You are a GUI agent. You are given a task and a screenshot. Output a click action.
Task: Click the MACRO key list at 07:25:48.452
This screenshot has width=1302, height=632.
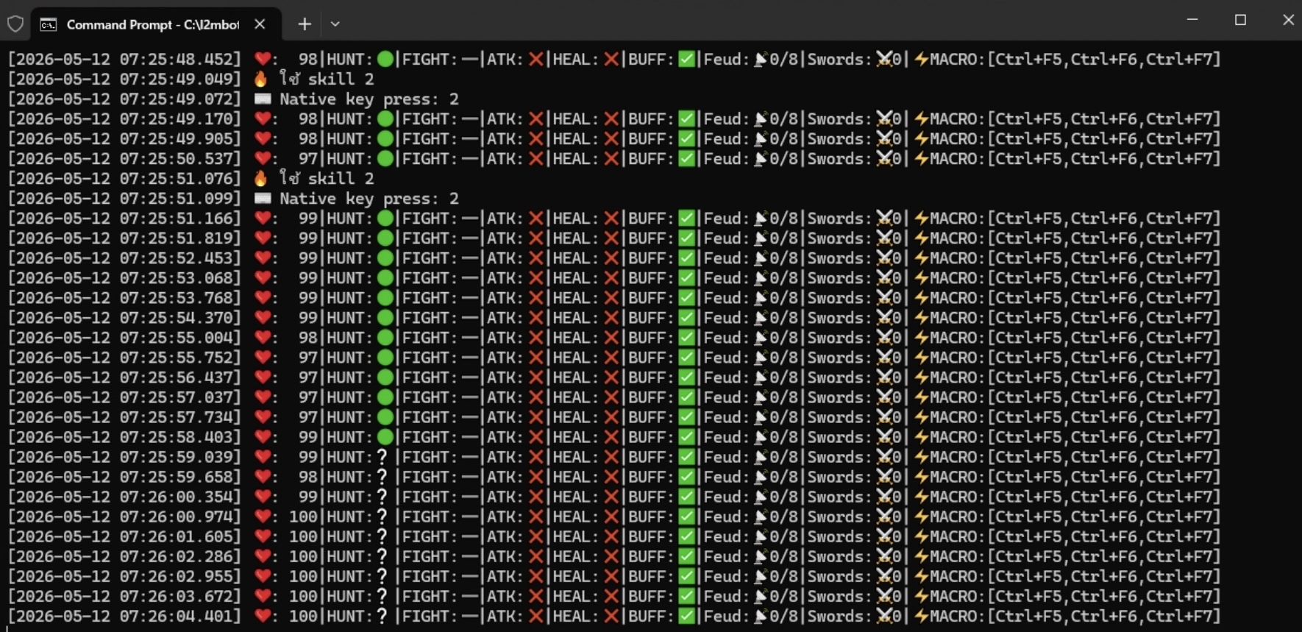(x=1103, y=59)
